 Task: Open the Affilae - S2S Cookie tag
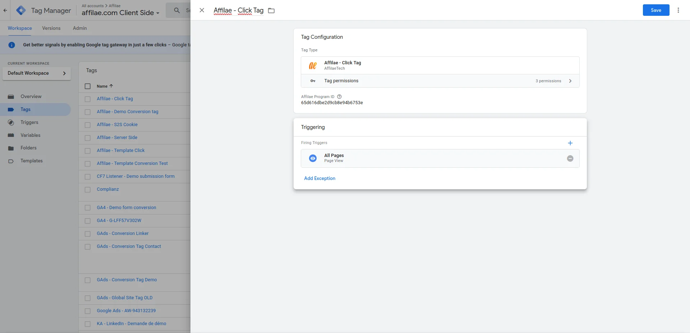(117, 125)
